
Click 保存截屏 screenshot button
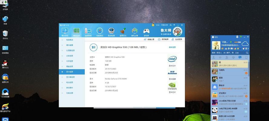(x=163, y=39)
